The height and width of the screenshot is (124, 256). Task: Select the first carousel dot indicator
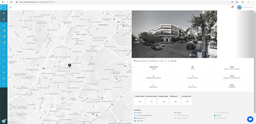coord(190,55)
